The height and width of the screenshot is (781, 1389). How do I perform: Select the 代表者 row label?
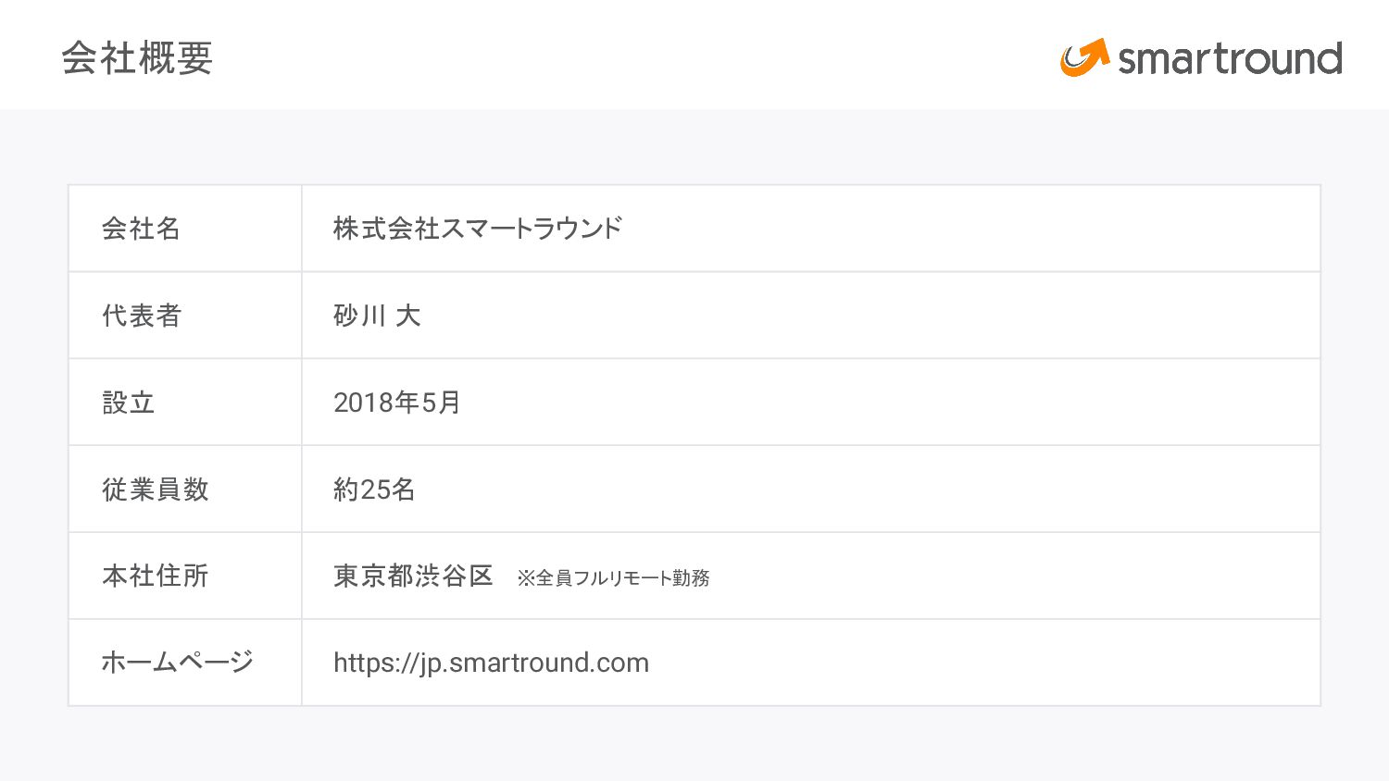[x=141, y=316]
